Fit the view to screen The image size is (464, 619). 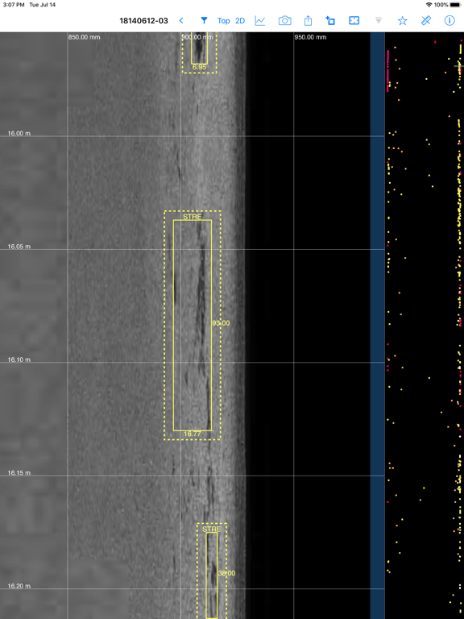[x=354, y=20]
